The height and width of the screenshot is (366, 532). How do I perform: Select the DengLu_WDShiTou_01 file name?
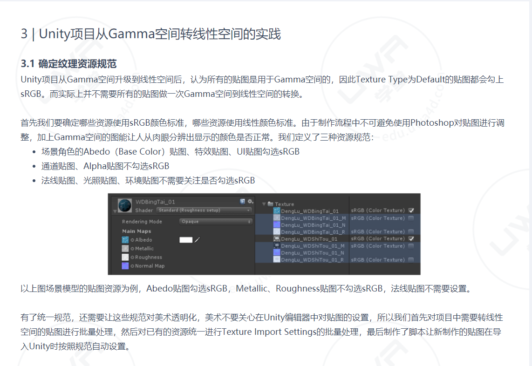(x=309, y=239)
